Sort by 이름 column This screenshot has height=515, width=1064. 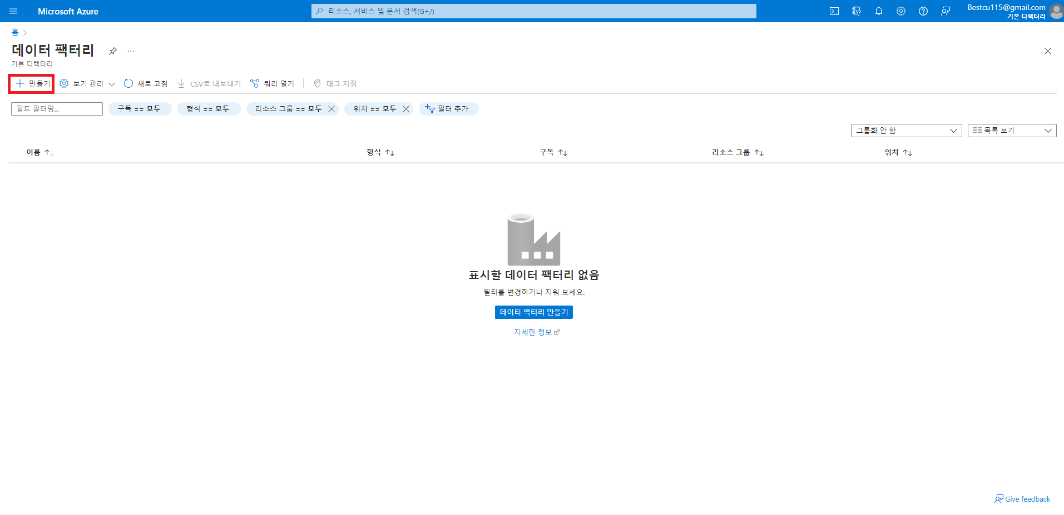[39, 152]
